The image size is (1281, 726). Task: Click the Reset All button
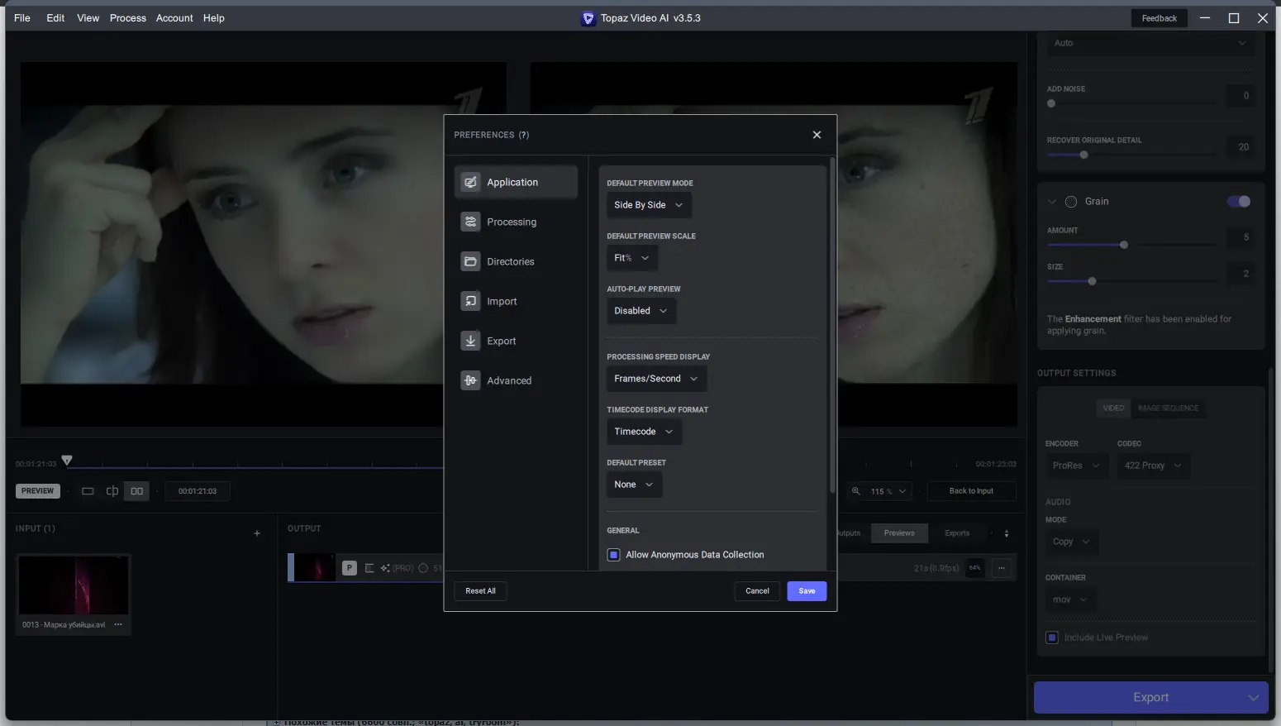point(480,591)
